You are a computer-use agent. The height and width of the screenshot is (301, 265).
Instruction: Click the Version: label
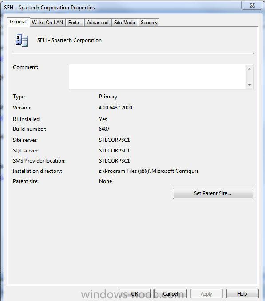pos(22,108)
